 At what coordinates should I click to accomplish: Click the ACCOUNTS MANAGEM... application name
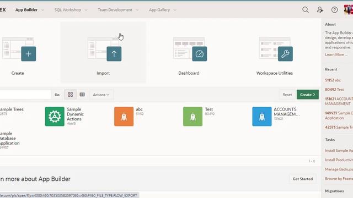(287, 112)
